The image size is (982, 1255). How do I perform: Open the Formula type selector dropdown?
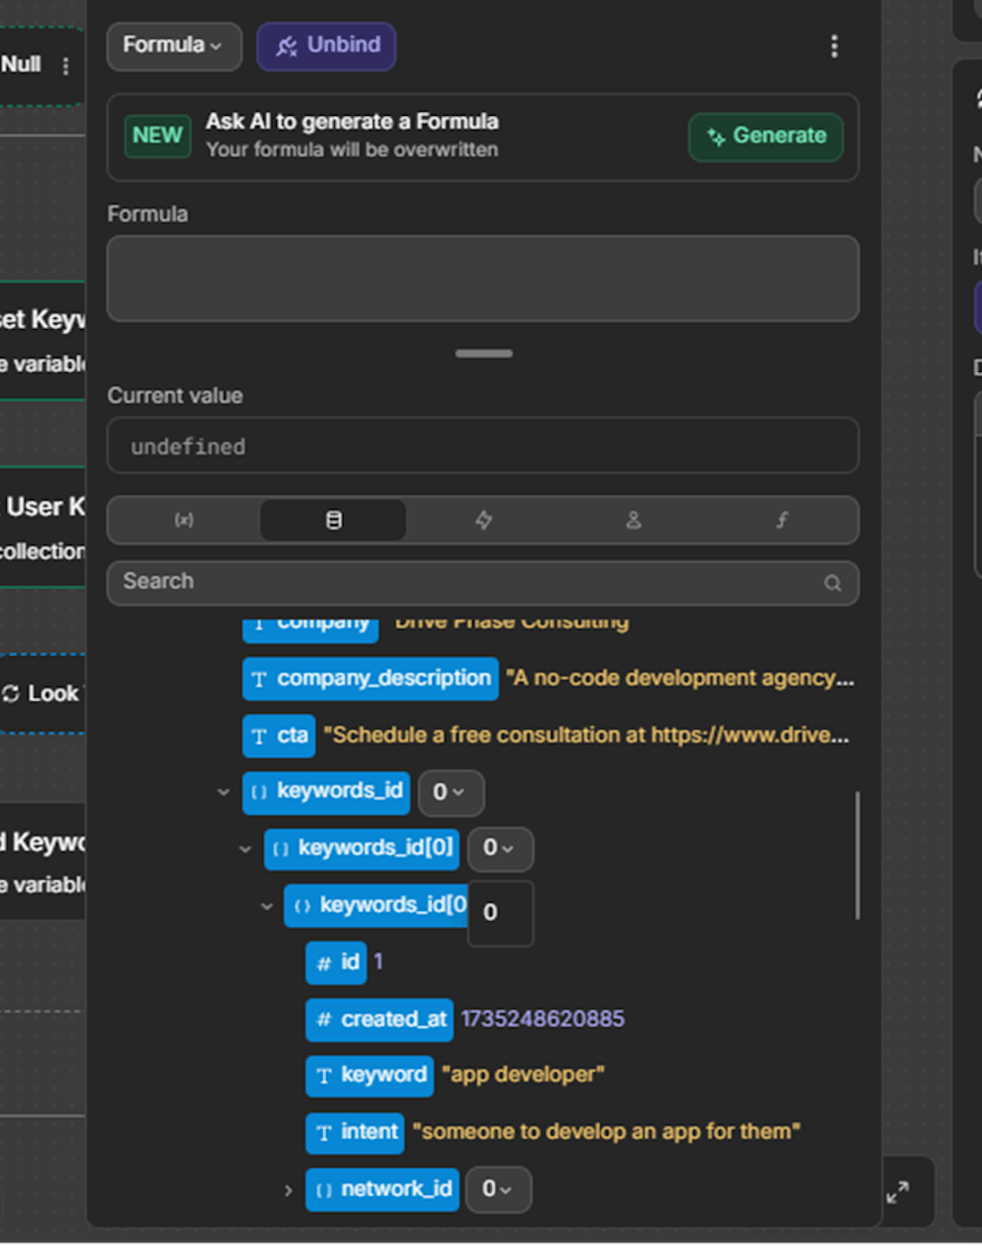(x=174, y=45)
